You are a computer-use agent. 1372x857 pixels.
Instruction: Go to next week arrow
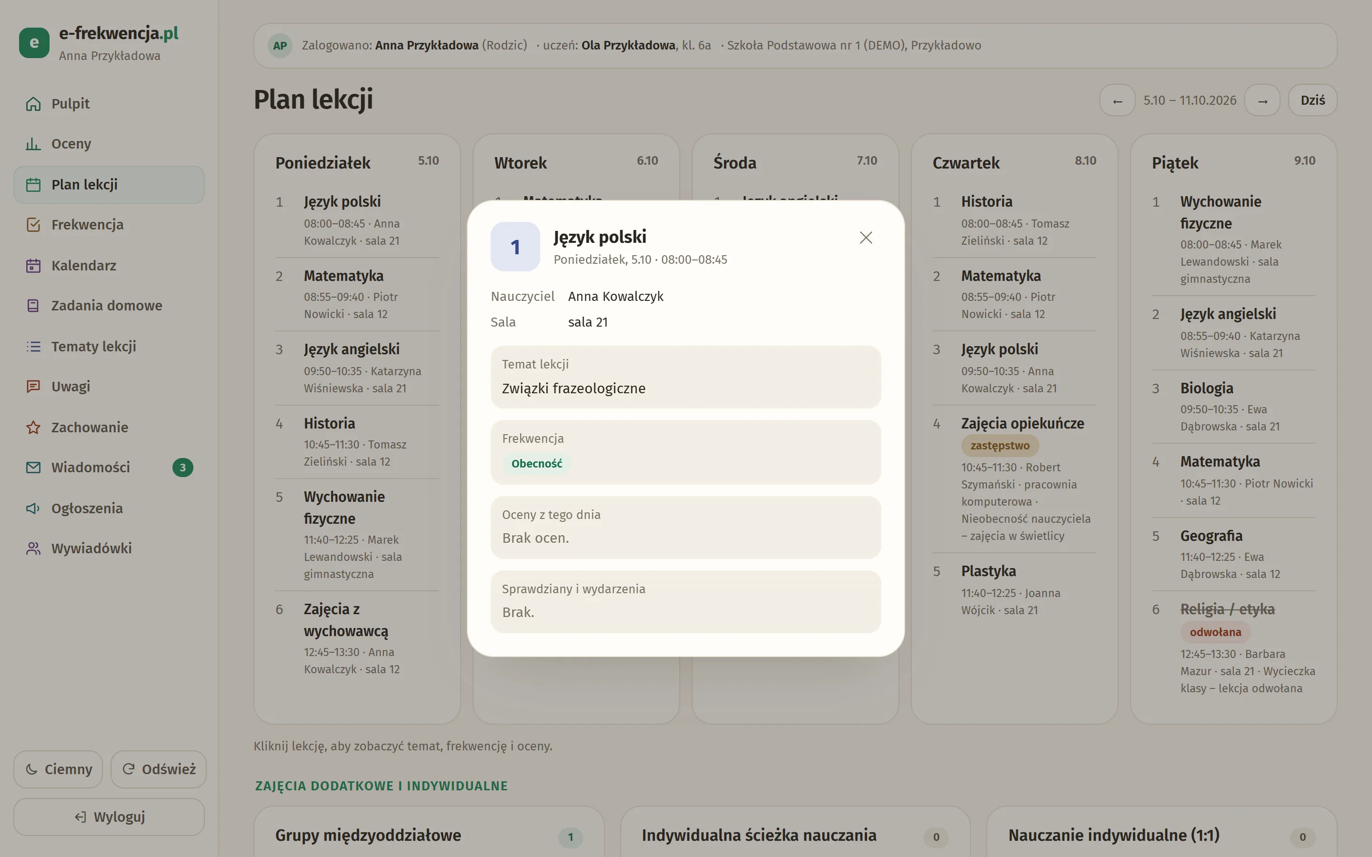coord(1262,100)
